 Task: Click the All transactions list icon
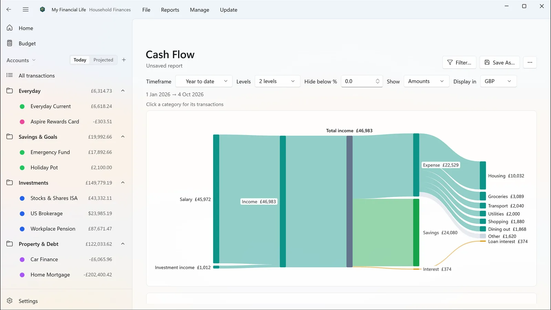coord(10,75)
